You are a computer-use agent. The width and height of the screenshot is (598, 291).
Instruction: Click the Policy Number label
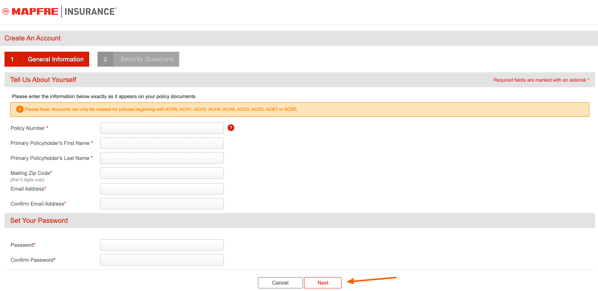click(x=29, y=128)
